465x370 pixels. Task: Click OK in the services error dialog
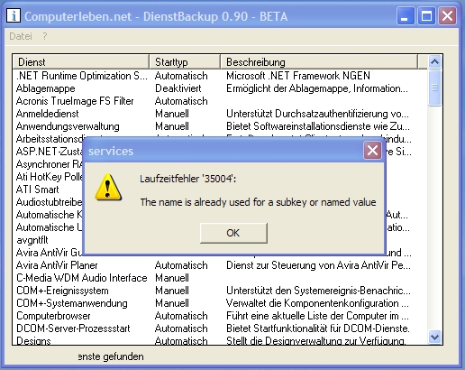(x=233, y=233)
